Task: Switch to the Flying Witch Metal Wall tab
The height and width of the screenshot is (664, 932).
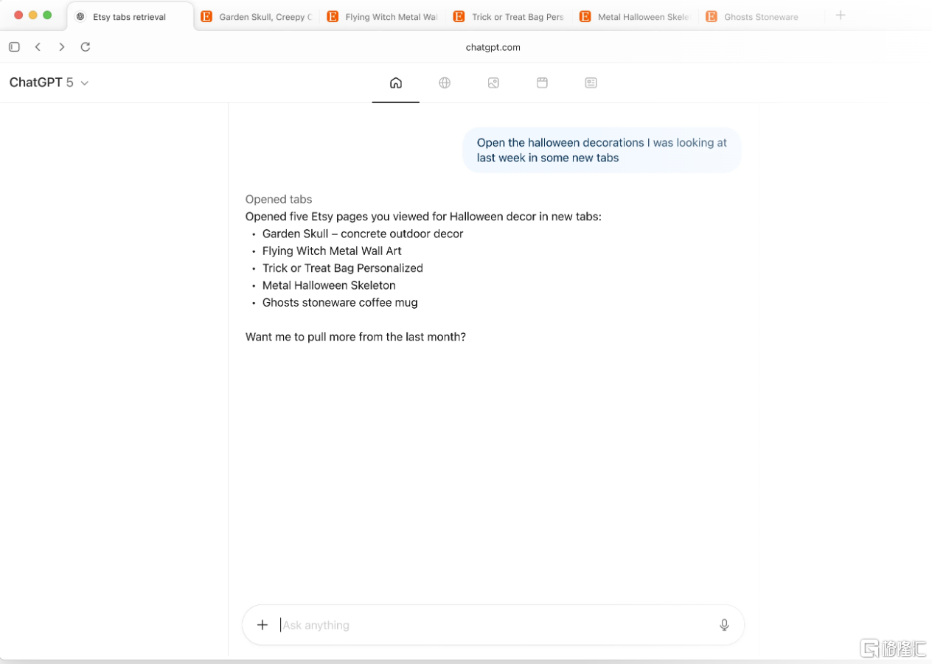Action: click(383, 17)
